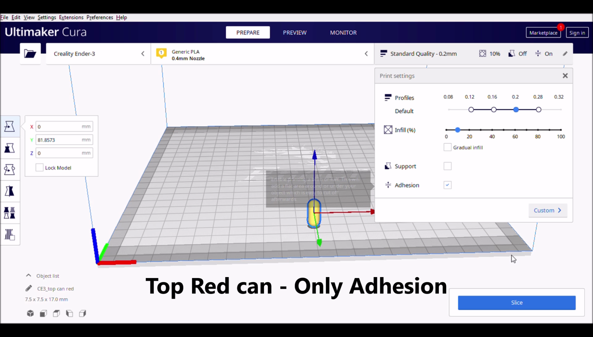Image resolution: width=593 pixels, height=337 pixels.
Task: Switch to 3D view cube icon
Action: click(30, 314)
